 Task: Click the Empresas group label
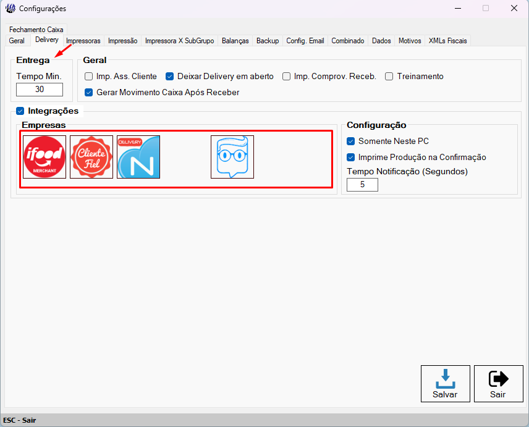pos(44,125)
